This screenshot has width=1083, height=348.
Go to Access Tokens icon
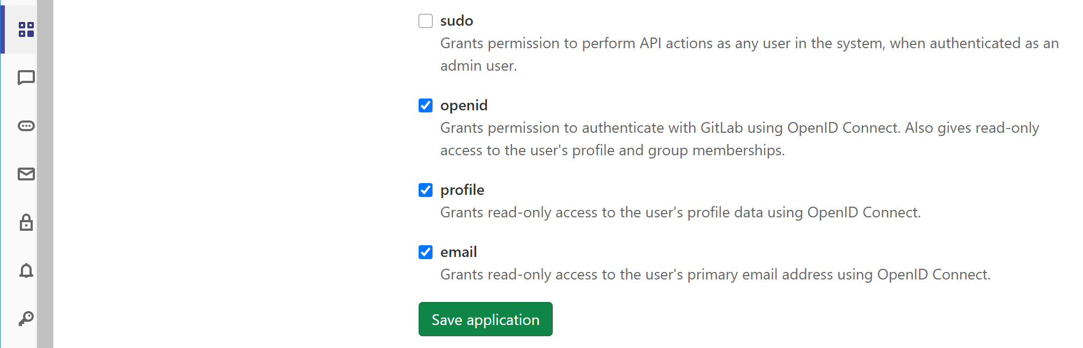[x=26, y=126]
